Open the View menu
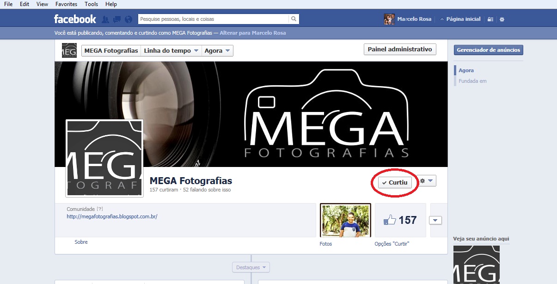Image resolution: width=557 pixels, height=284 pixels. [x=42, y=4]
